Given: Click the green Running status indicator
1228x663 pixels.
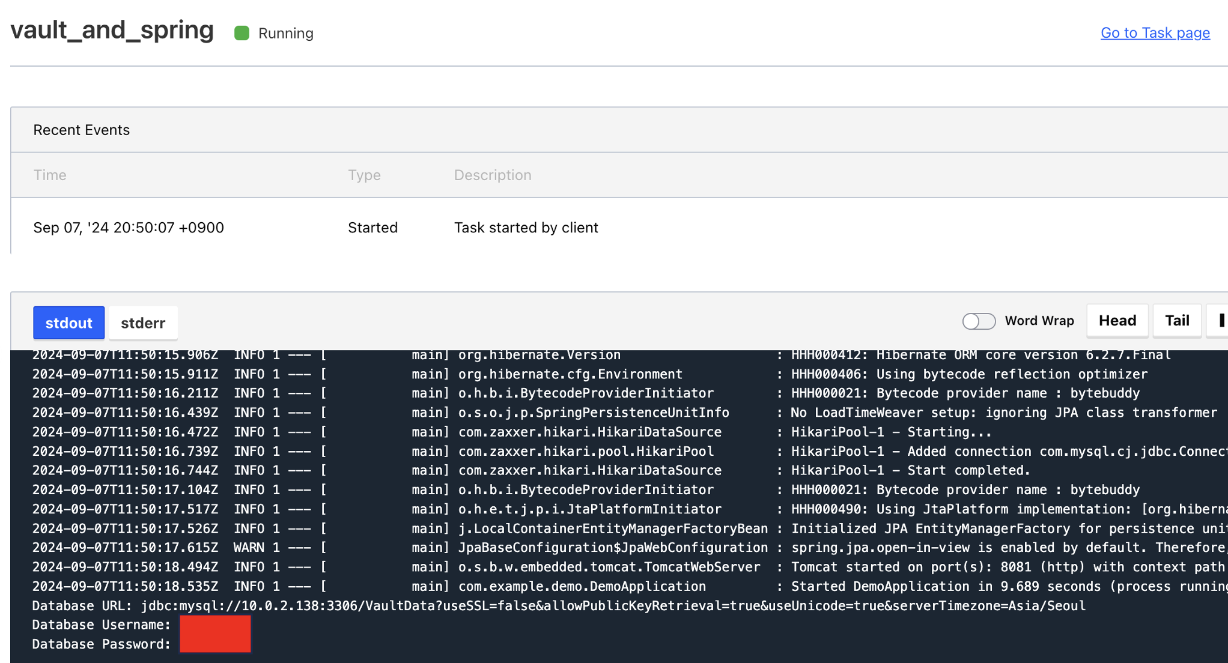Looking at the screenshot, I should (242, 33).
